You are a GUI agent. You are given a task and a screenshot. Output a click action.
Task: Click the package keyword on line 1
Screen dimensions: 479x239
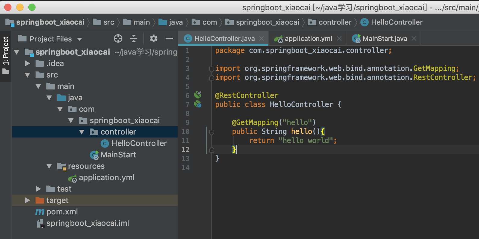[230, 50]
